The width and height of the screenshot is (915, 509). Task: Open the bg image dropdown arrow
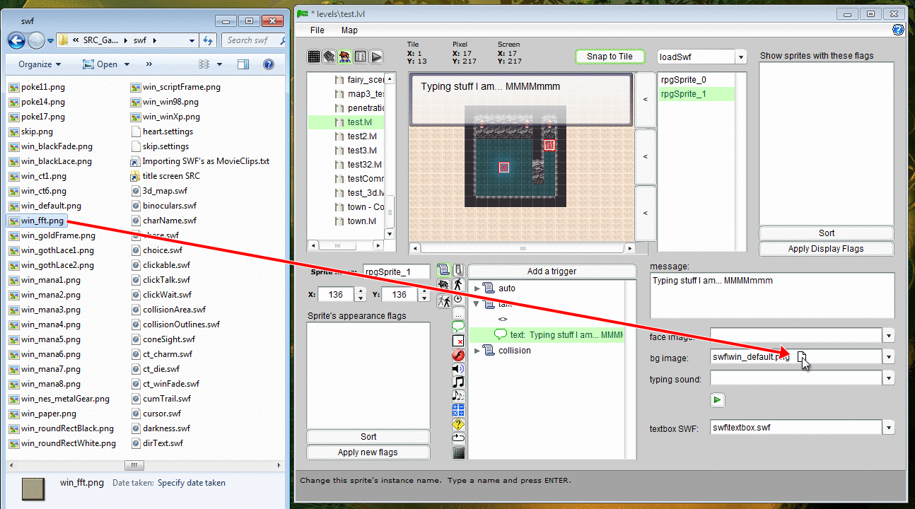pos(888,358)
